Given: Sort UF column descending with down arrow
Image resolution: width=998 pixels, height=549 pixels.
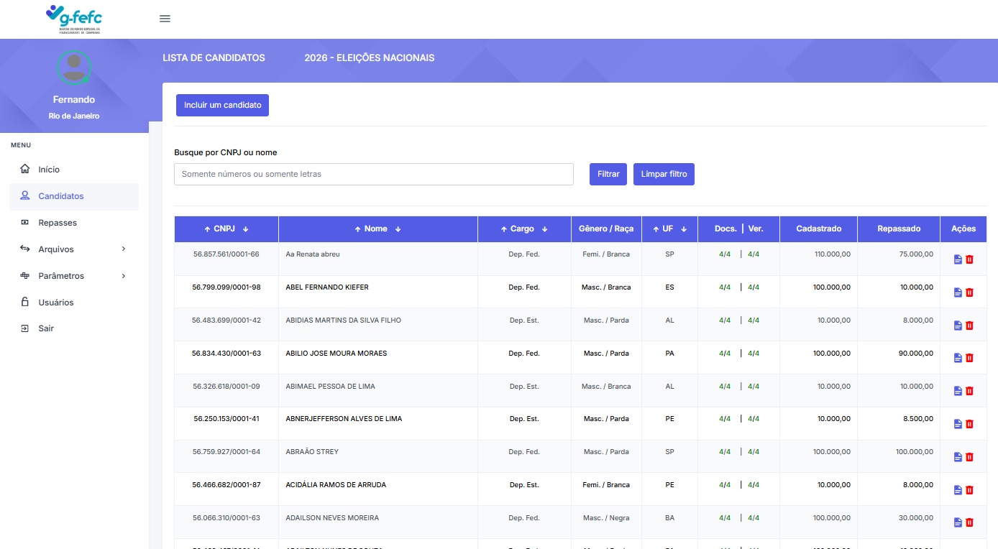Looking at the screenshot, I should click(684, 229).
